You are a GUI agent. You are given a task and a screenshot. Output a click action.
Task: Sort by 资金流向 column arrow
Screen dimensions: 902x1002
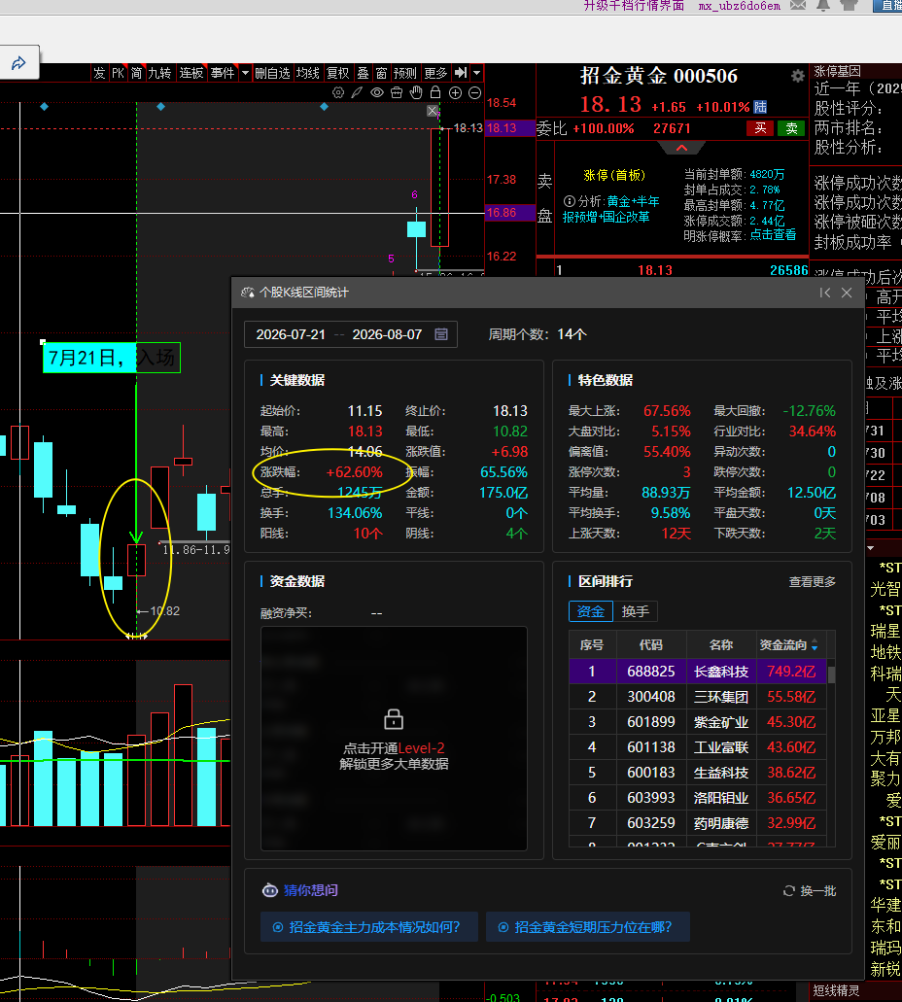tap(815, 646)
